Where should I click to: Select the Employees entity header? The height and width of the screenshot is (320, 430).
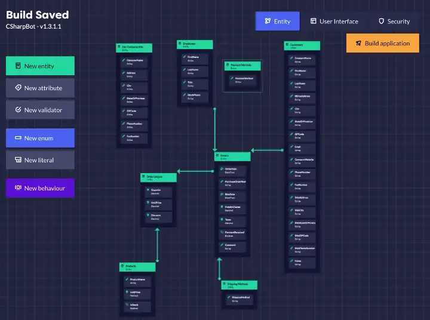195,45
